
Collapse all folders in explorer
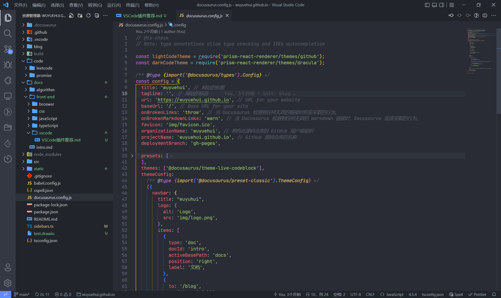click(x=97, y=16)
